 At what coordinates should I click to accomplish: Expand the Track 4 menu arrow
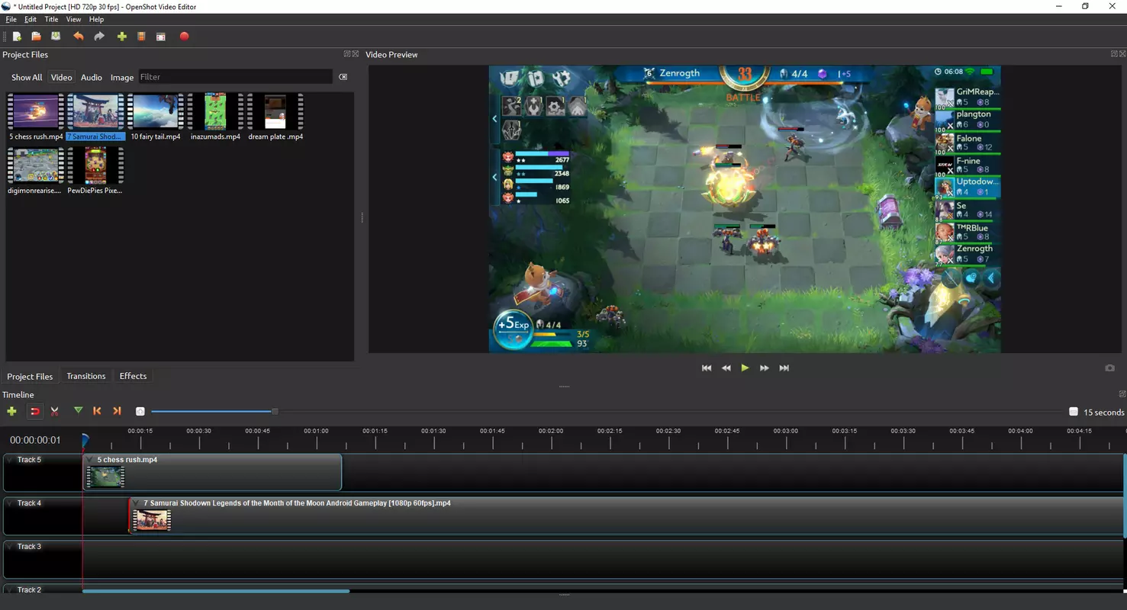(x=10, y=503)
